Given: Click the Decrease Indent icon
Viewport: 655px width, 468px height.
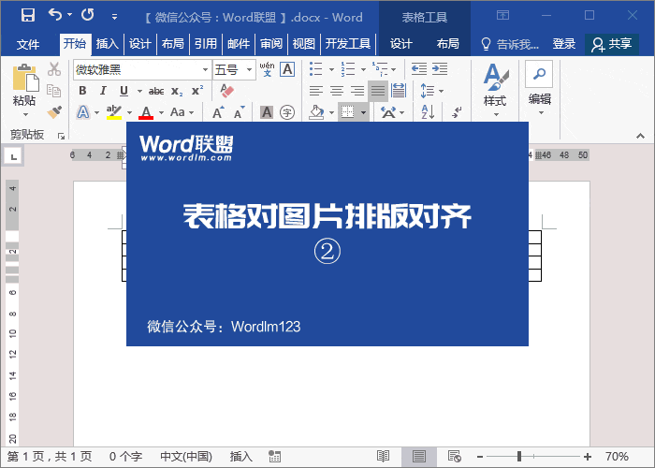Looking at the screenshot, I should tap(419, 69).
